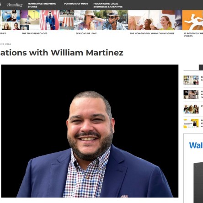Open Miami's Most Inspiring Stories menu item
This screenshot has width=203, height=203.
[x=42, y=5]
